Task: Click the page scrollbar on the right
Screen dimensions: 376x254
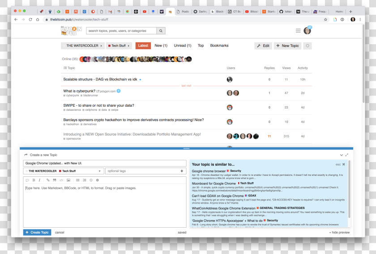Action: tap(363, 64)
